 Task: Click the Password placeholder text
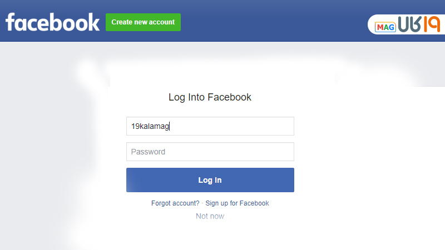[x=148, y=152]
